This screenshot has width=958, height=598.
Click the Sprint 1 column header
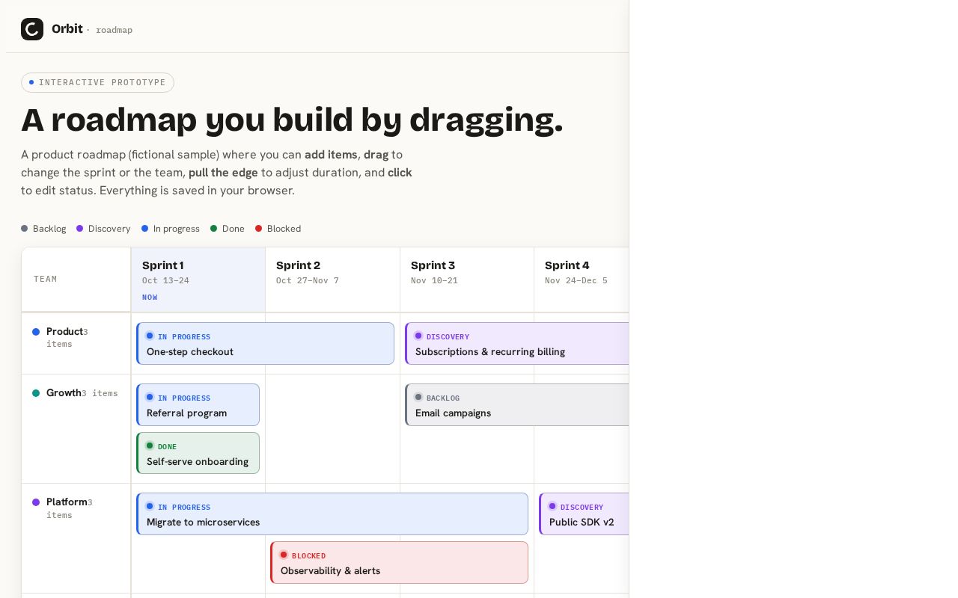pyautogui.click(x=198, y=280)
